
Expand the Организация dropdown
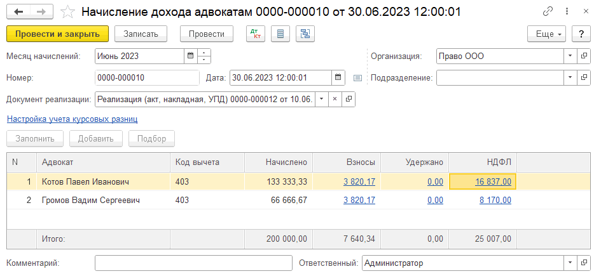[x=569, y=56]
